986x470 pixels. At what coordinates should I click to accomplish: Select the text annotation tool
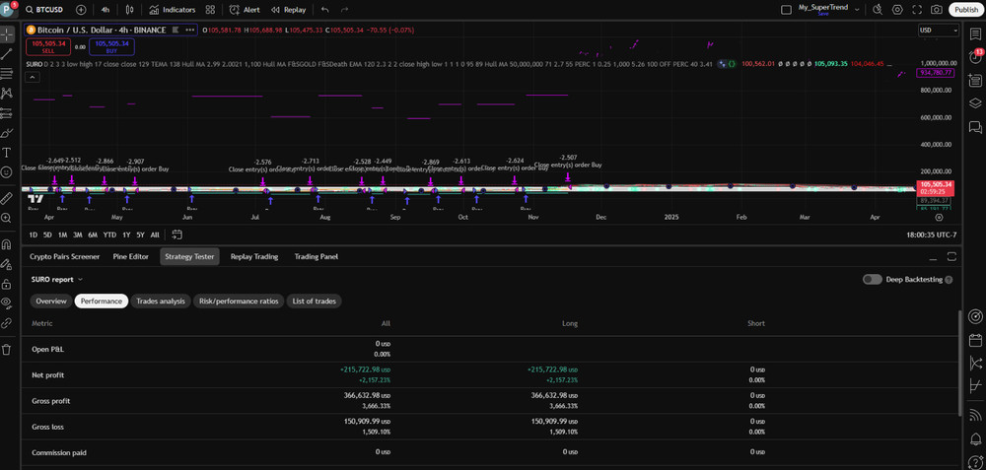7,152
